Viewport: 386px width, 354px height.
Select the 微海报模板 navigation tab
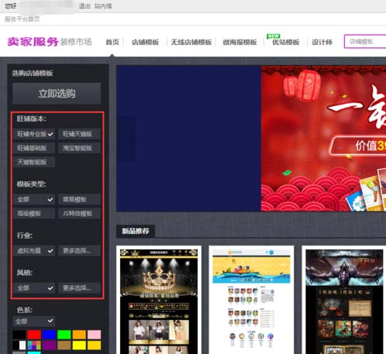240,42
